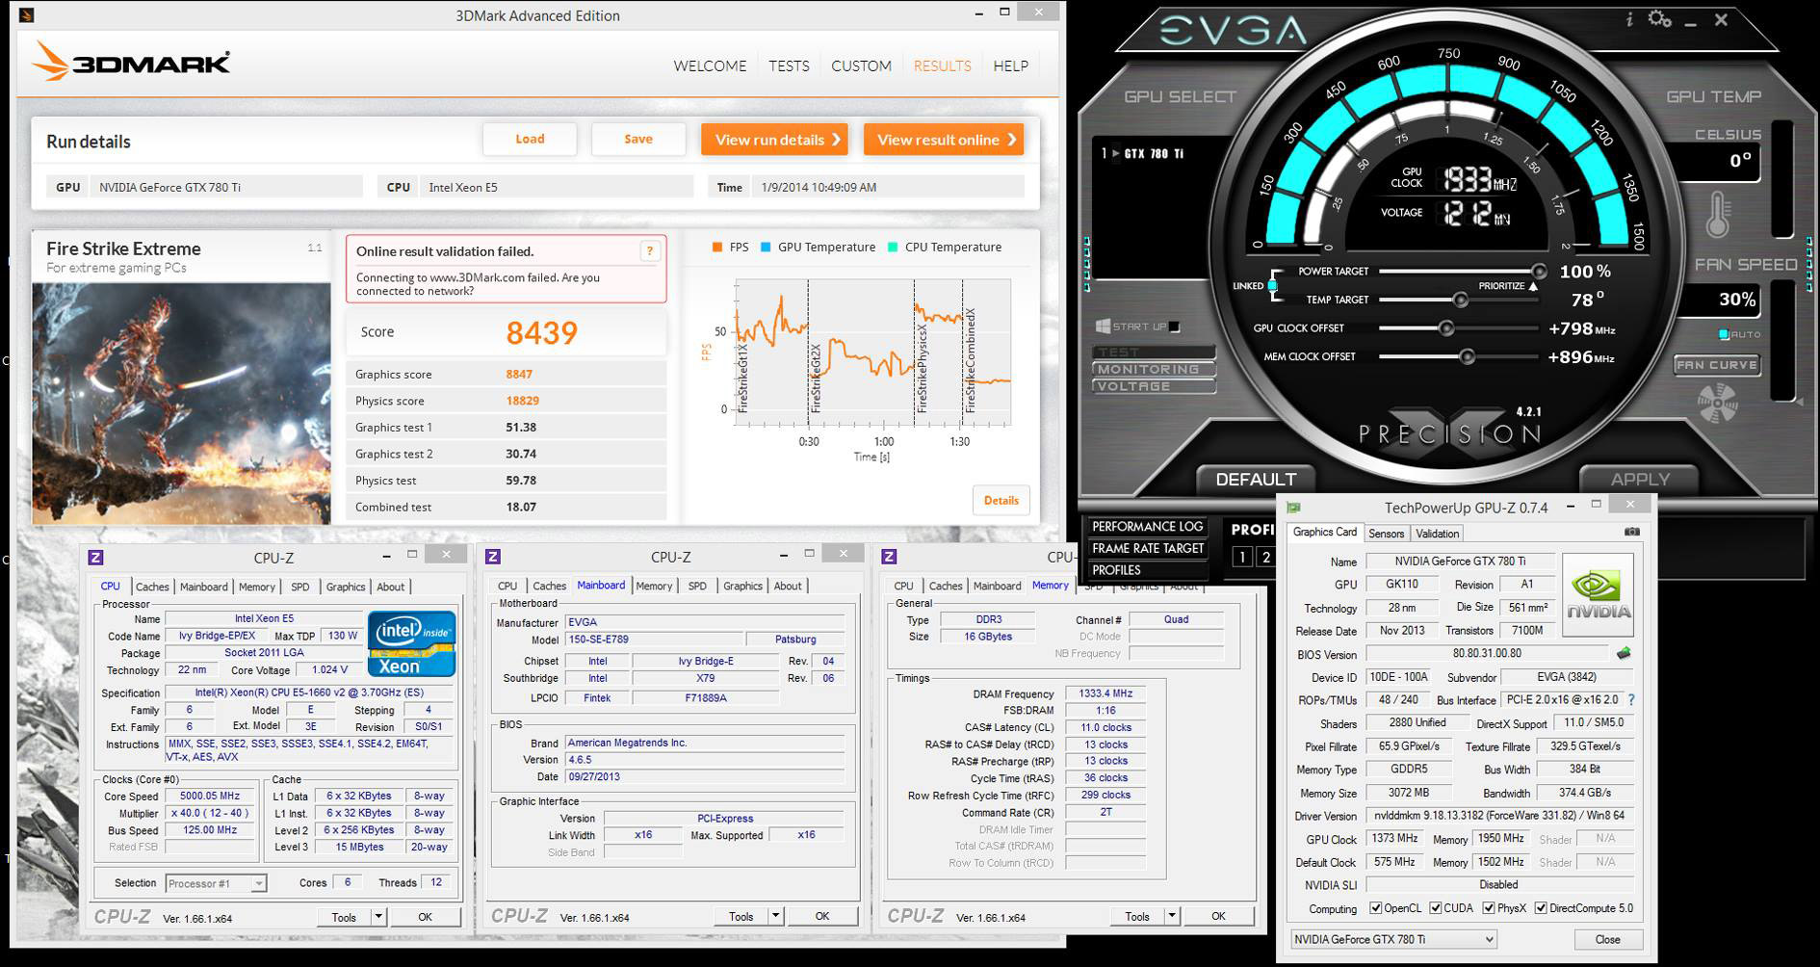The image size is (1820, 967).
Task: Click the NVIDIA logo in GPU-Z
Action: [x=1598, y=594]
